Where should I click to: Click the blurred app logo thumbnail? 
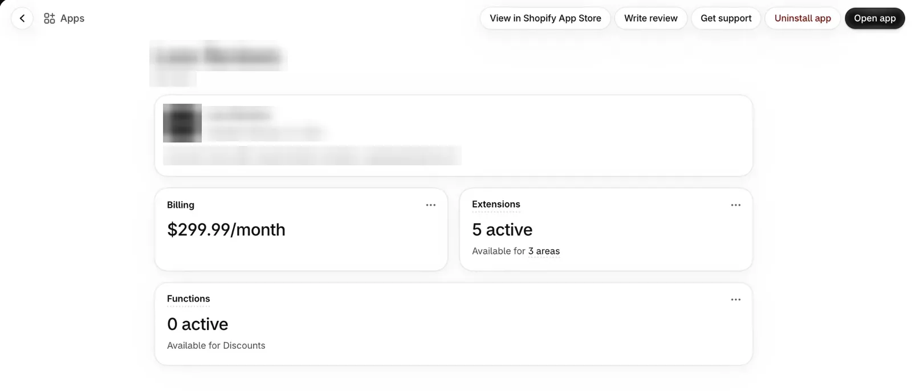(182, 123)
